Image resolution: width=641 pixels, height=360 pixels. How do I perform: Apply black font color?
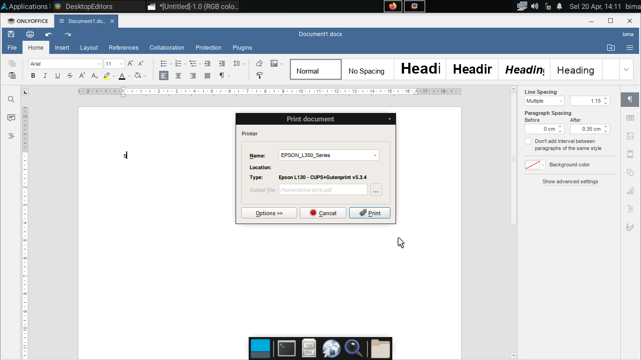(x=122, y=75)
